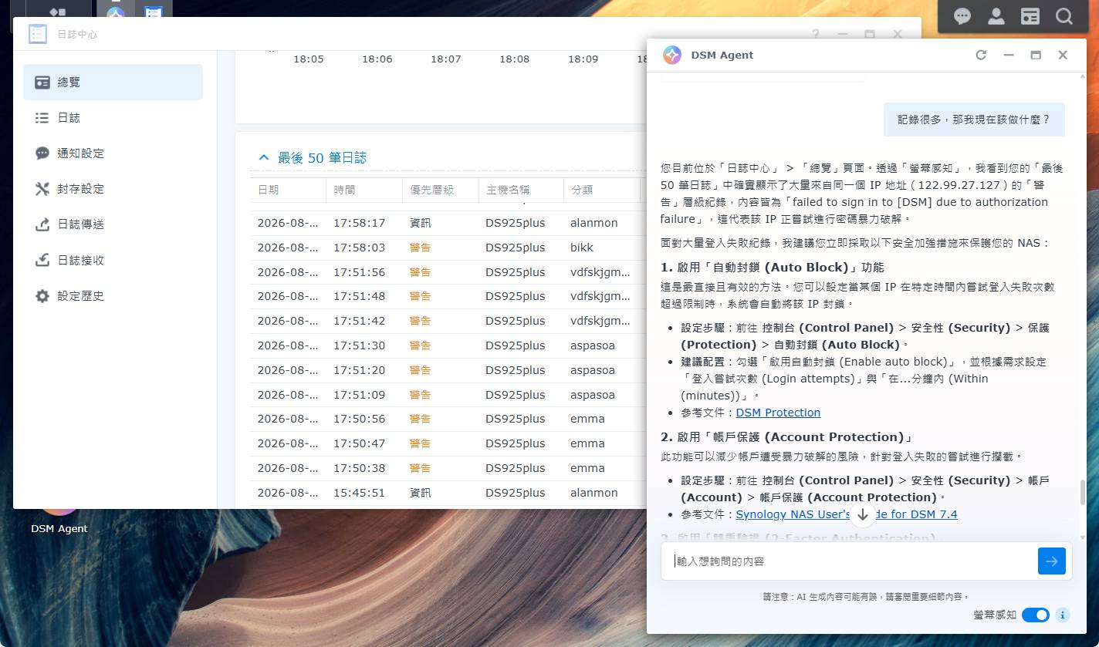Send the message with the arrow button
1099x647 pixels.
1051,561
